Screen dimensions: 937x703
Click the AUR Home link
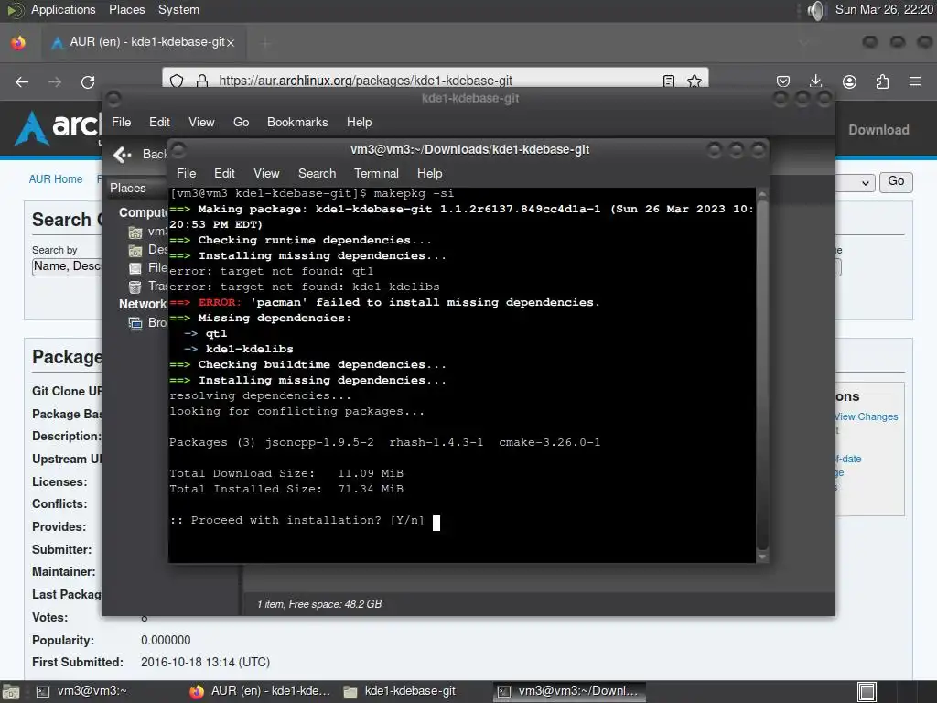point(56,179)
